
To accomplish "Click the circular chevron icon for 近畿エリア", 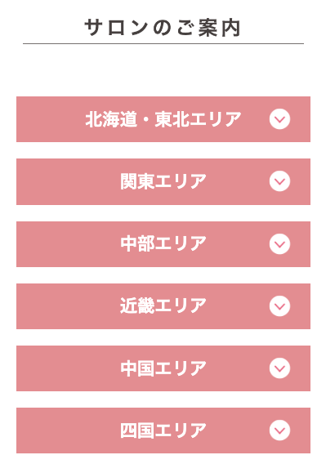I will point(279,306).
